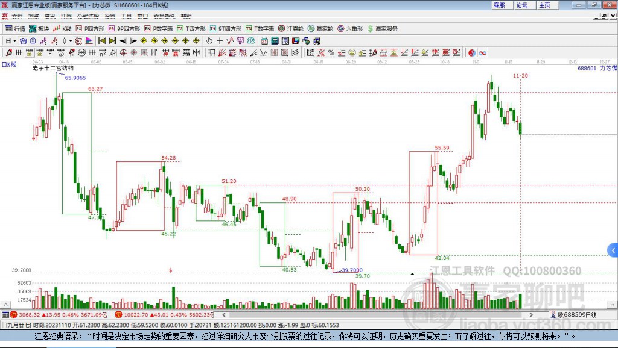This screenshot has width=618, height=348.
Task: Click the 老子十二宫结构 label
Action: (53, 68)
